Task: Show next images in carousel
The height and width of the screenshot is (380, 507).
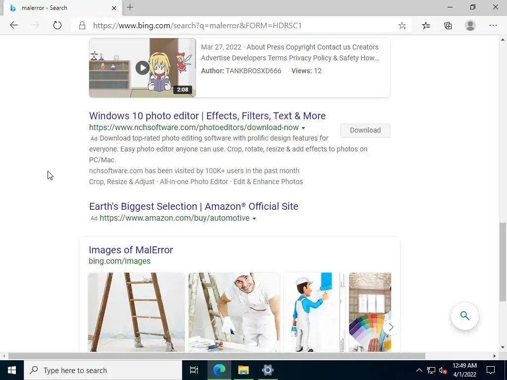Action: (391, 327)
